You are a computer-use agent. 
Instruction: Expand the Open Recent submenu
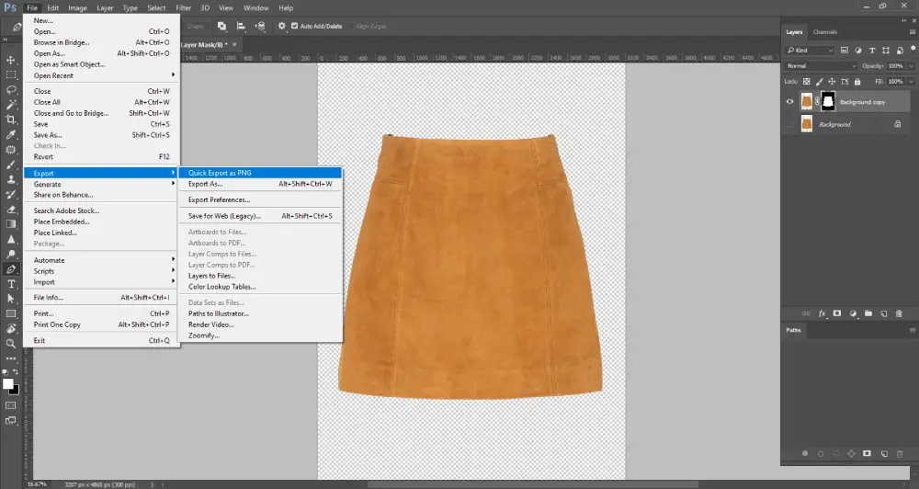coord(102,75)
